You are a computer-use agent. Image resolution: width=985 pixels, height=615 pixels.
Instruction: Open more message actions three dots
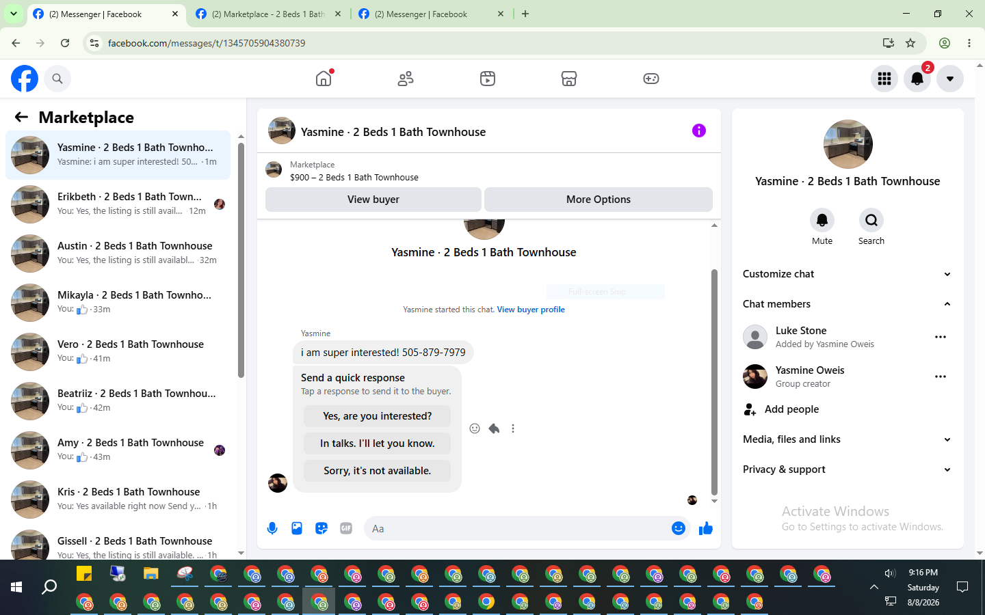tap(513, 428)
